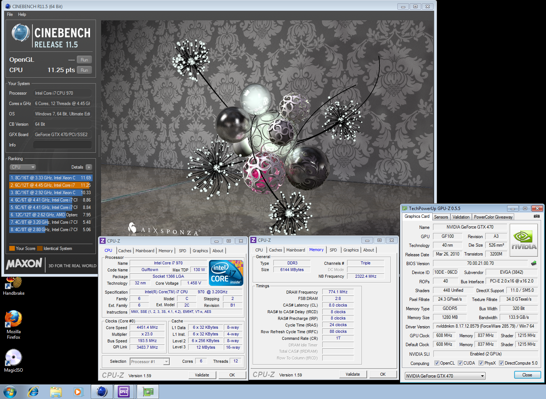Open About tab in left CPU-Z window
The image size is (546, 399).
pos(218,251)
